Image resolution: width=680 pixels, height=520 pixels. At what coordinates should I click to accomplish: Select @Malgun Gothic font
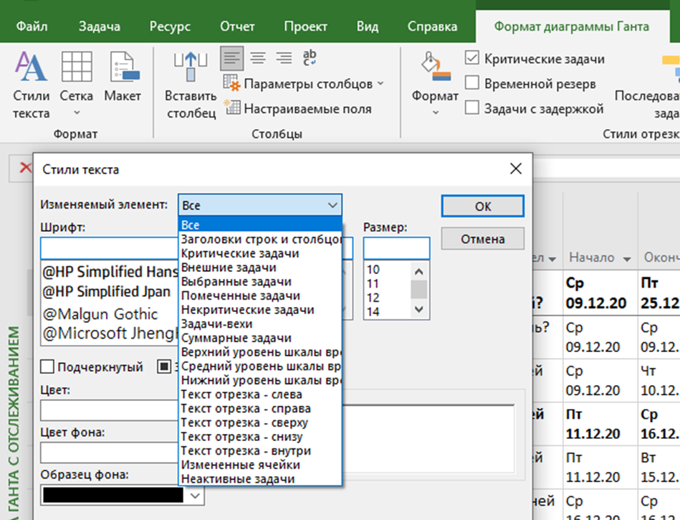click(x=100, y=314)
